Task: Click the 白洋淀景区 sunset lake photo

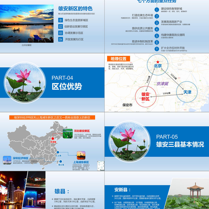Action: [x=27, y=24]
